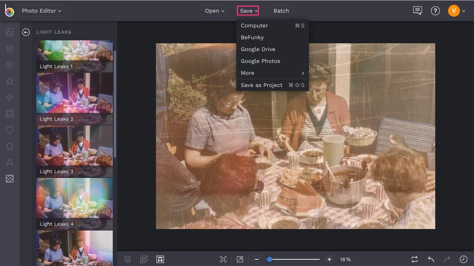Screen dimensions: 474x266
Task: Apply the Light Leaks 1 texture
Action: coord(75,56)
